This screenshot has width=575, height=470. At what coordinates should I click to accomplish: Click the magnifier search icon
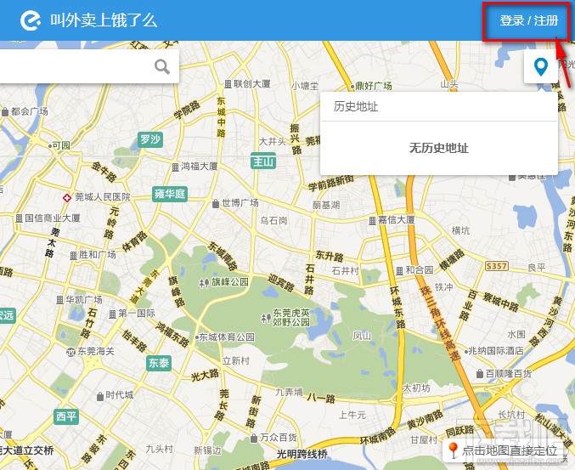(x=161, y=67)
